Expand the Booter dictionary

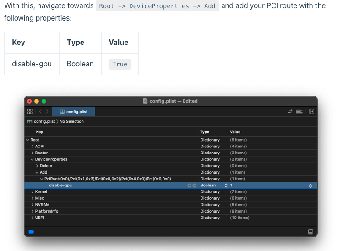(x=33, y=153)
